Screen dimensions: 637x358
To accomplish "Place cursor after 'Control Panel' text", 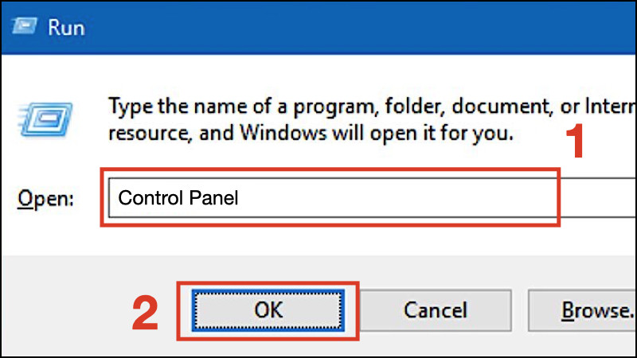I will pos(240,198).
